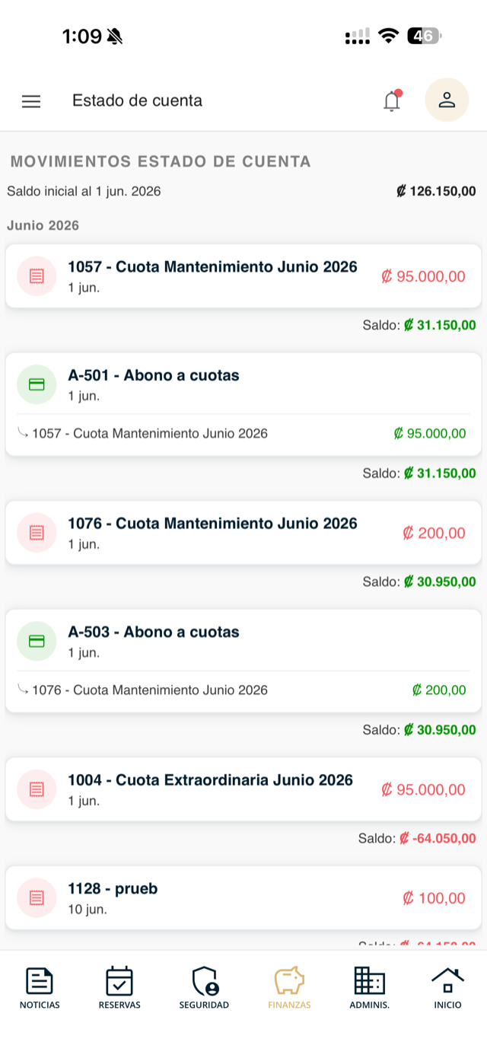Open the 1057 Cuota Mantenimiento Junio 2026 entry
The width and height of the screenshot is (487, 1058).
[x=243, y=276]
